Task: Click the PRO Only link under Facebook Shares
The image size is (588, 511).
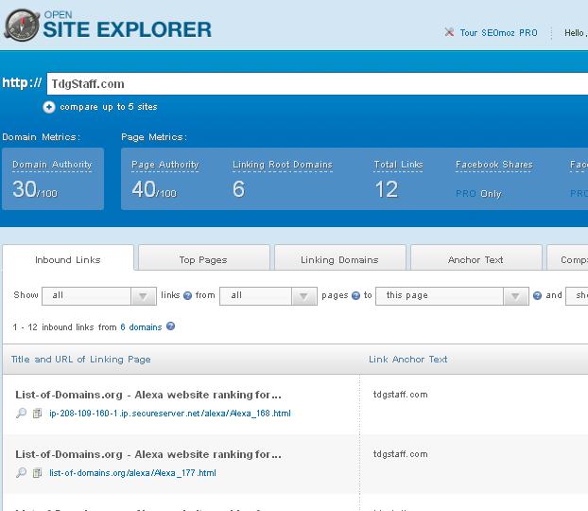Action: pos(478,194)
